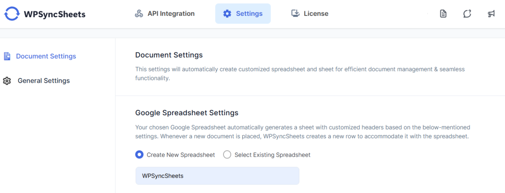Switch to the Settings tab
The width and height of the screenshot is (505, 193).
click(x=243, y=14)
